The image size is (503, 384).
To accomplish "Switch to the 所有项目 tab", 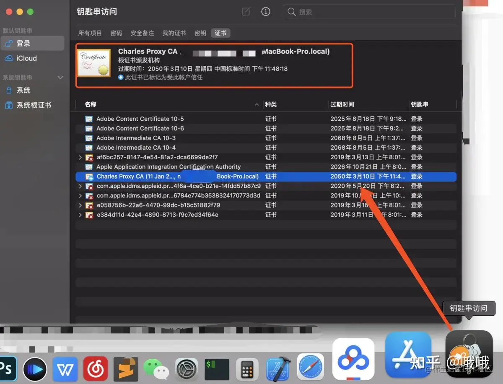I will (x=90, y=33).
